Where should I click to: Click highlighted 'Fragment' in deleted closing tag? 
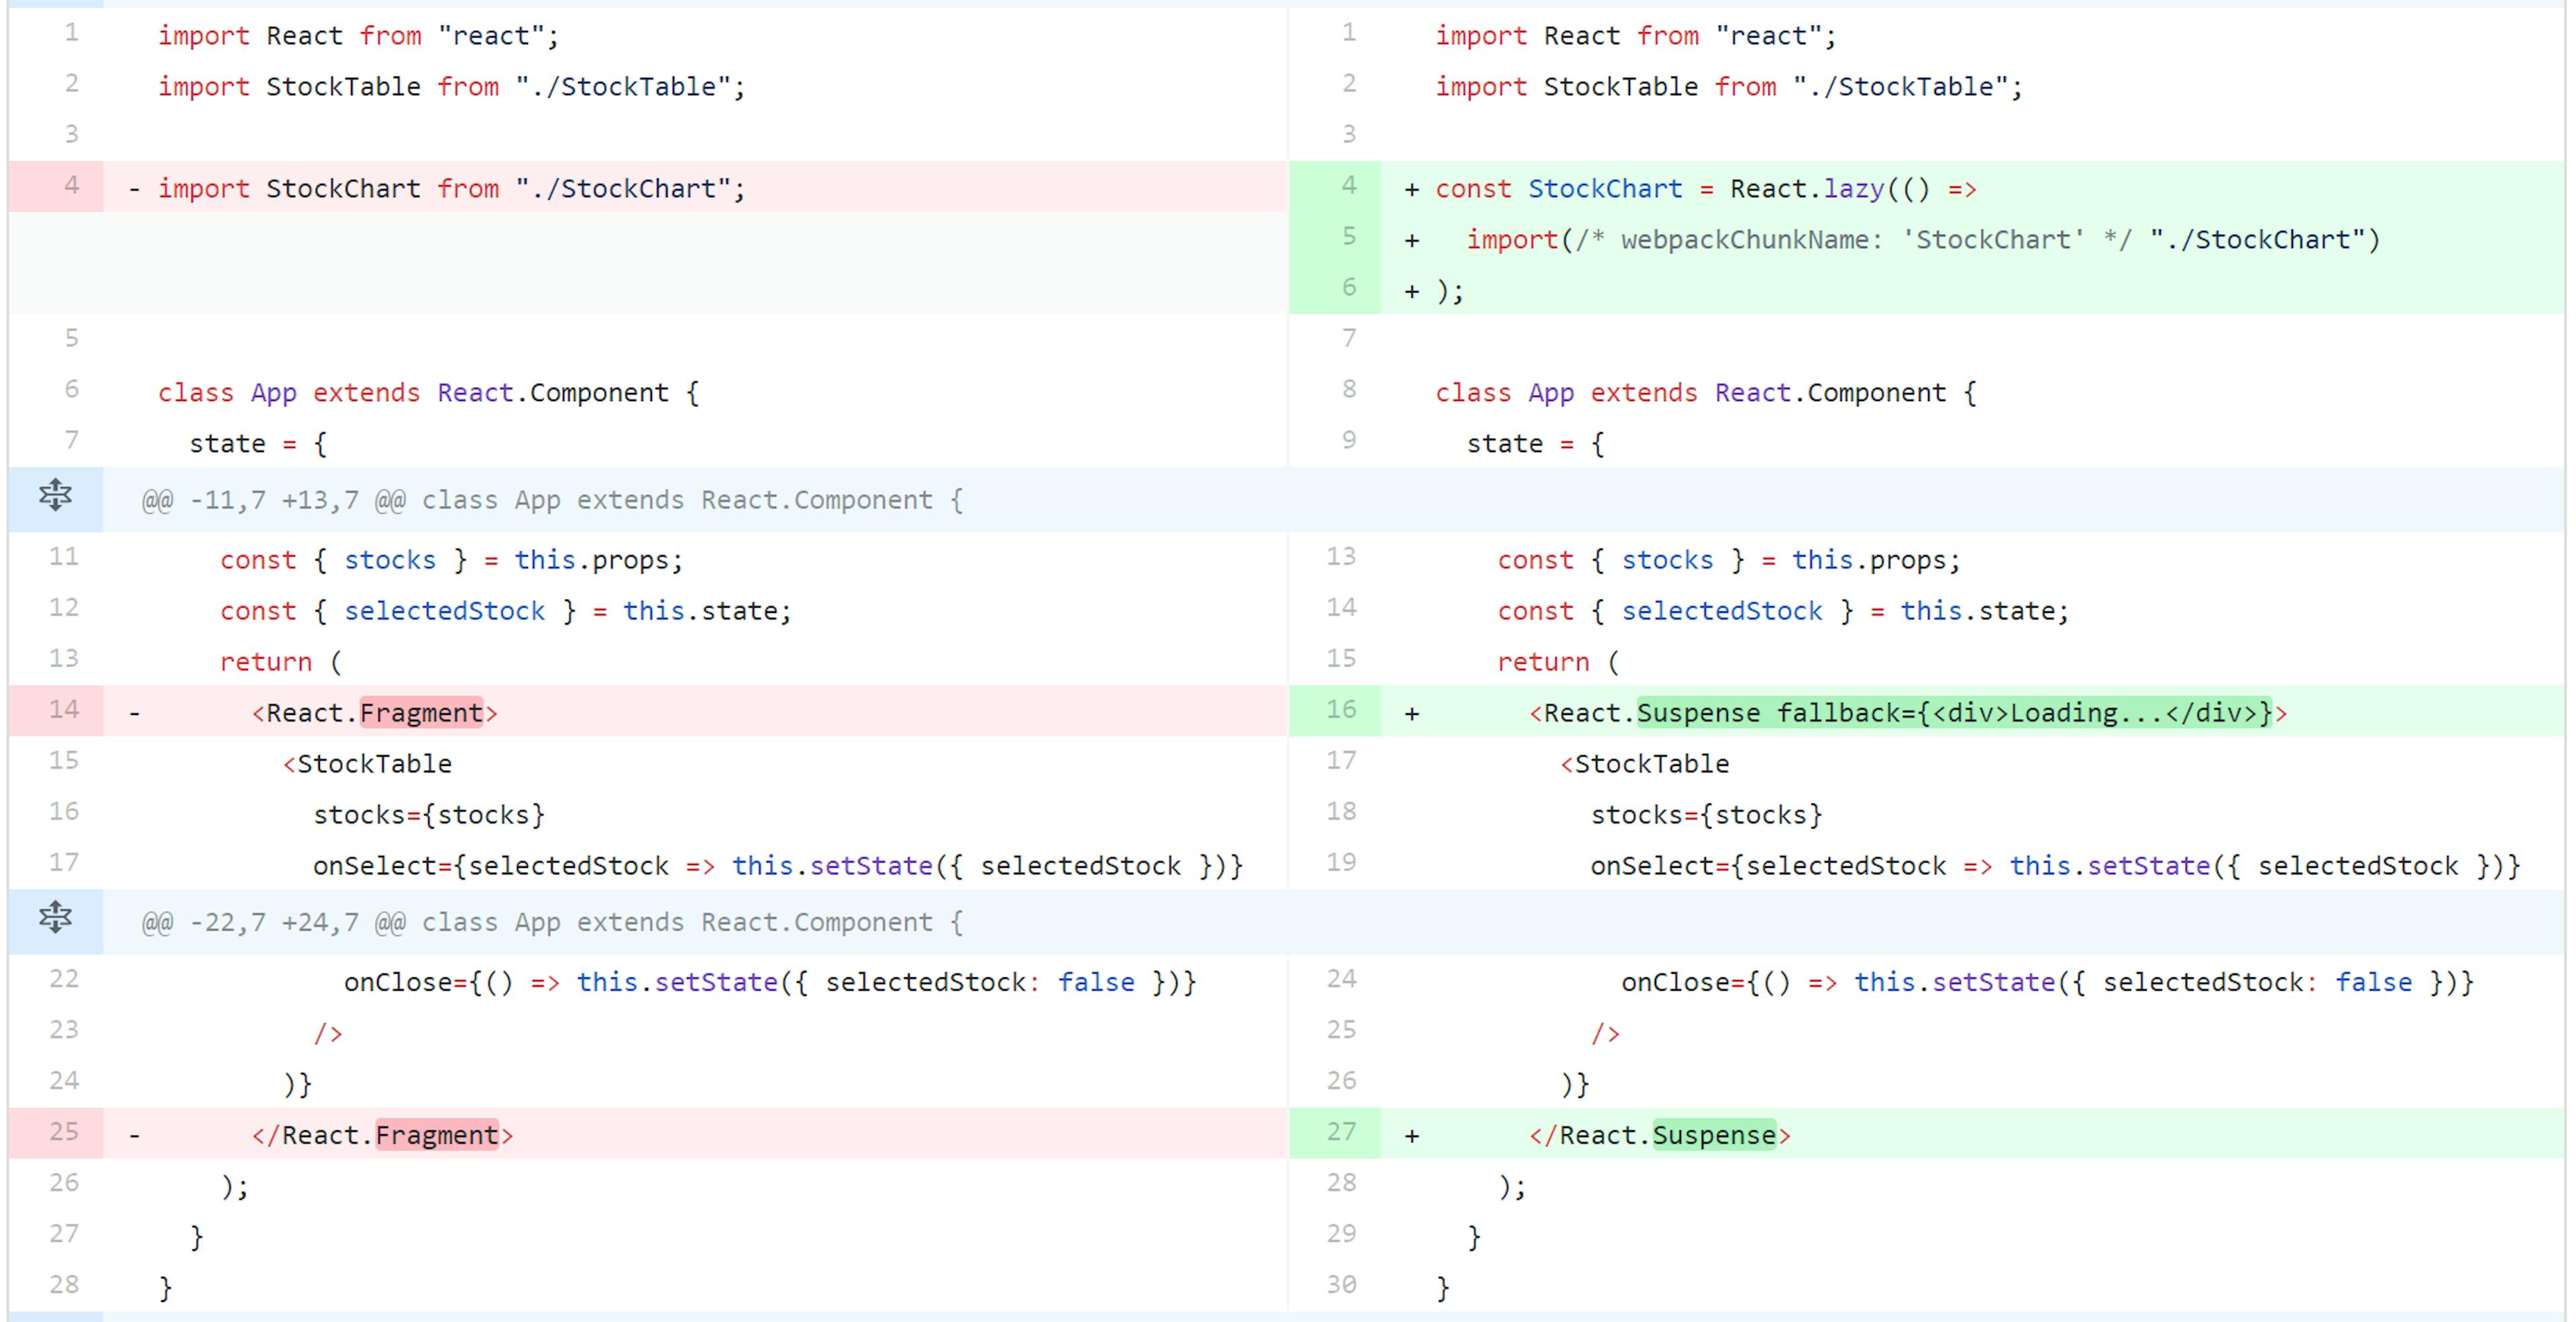(x=437, y=1135)
